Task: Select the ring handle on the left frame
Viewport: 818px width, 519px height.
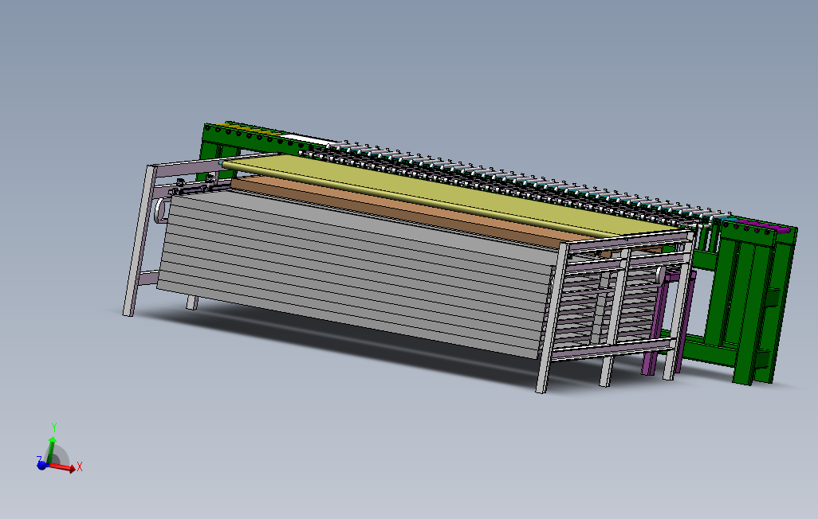Action: (161, 210)
